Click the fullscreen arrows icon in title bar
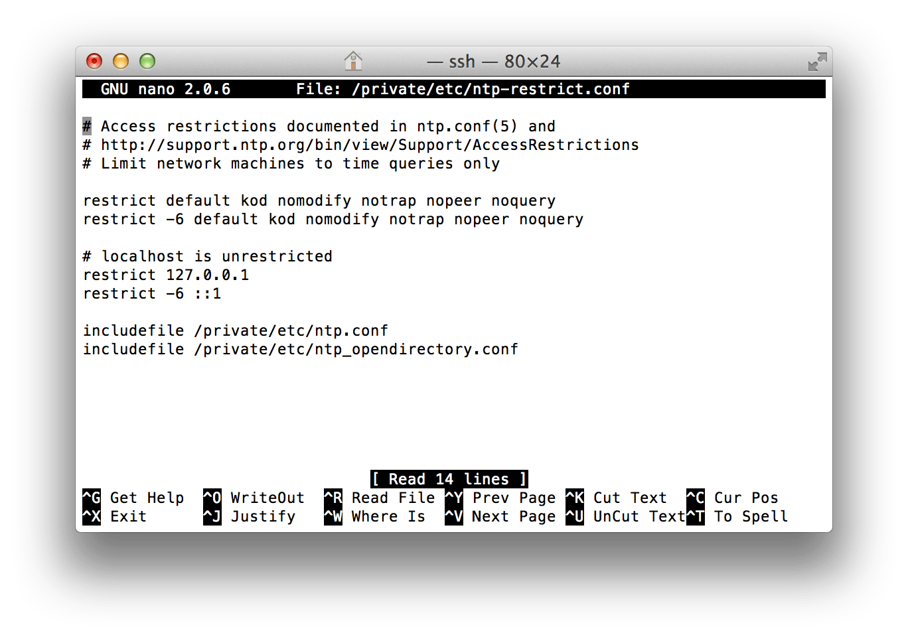Viewport: 908px width, 637px height. tap(817, 62)
